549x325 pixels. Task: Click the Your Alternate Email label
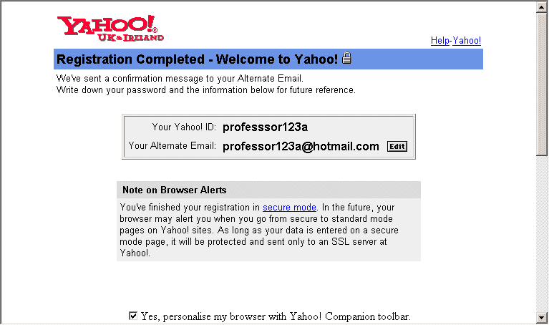(x=172, y=146)
